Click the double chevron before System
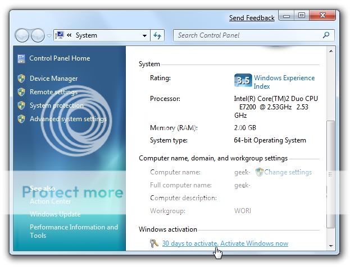This screenshot has width=350, height=267. 69,35
